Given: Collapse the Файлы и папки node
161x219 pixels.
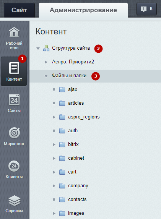Looking at the screenshot, I should [46, 76].
